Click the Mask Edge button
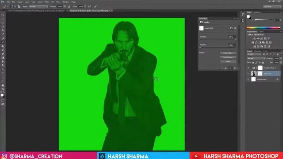This screenshot has width=283, height=159. tap(228, 53)
